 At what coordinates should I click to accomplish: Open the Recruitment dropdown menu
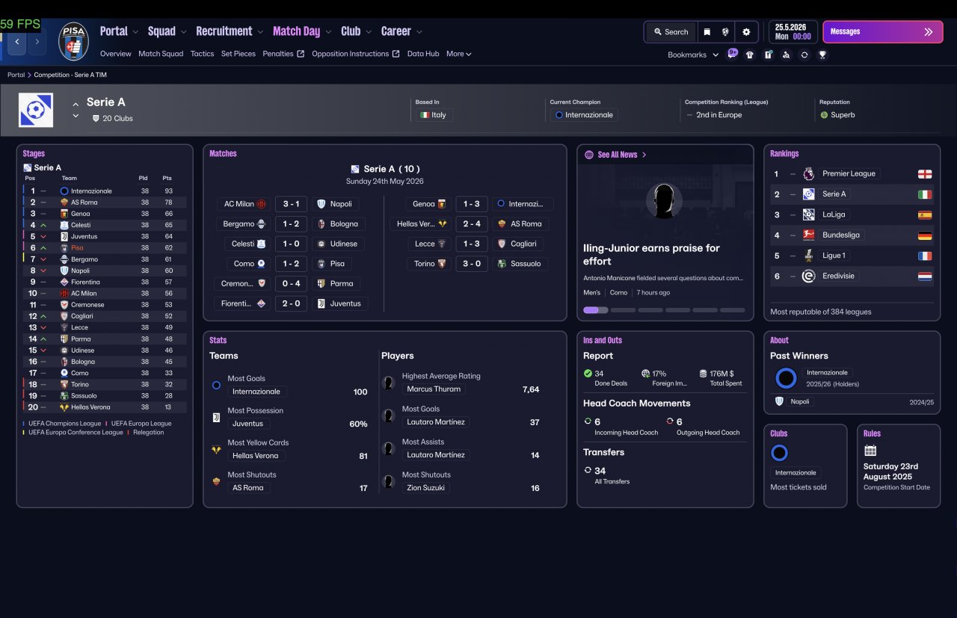click(x=230, y=31)
